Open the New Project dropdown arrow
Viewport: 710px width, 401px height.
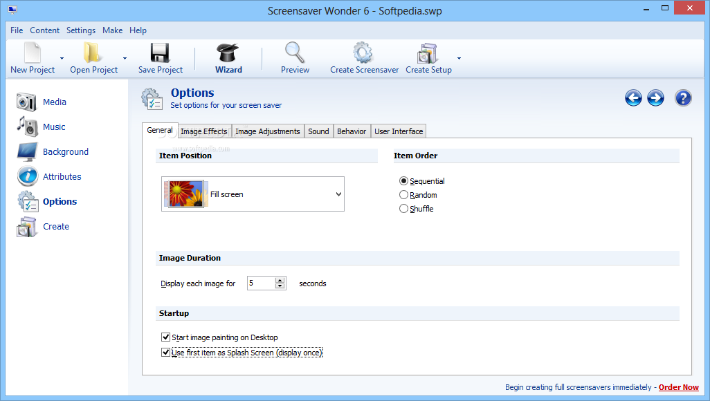62,58
